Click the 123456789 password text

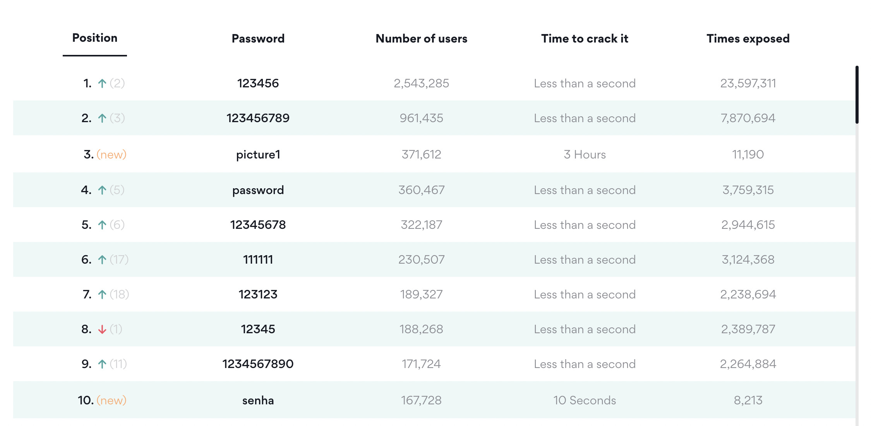pyautogui.click(x=258, y=118)
